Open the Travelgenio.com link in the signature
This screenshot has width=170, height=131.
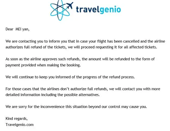tap(20, 125)
